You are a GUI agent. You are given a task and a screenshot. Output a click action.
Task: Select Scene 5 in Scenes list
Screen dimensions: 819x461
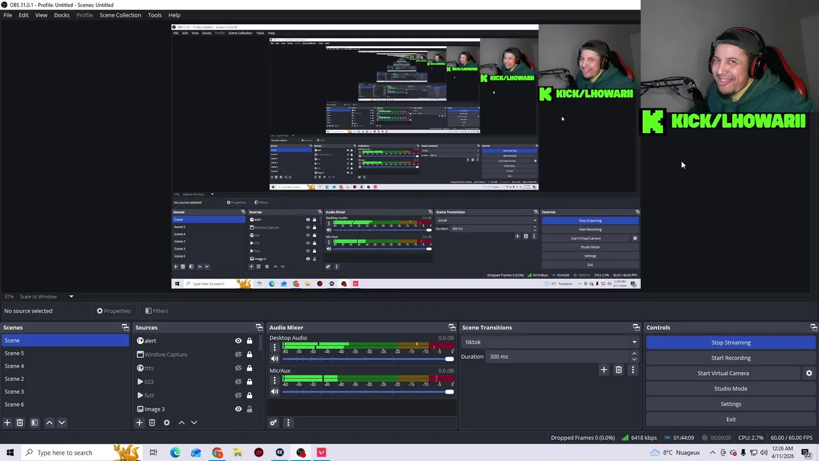[x=64, y=353]
